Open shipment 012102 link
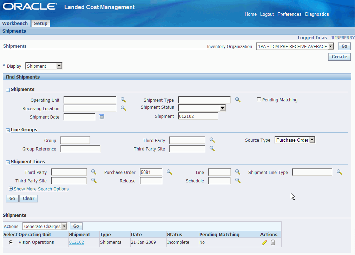Screen dimensions: 355x255 (x=77, y=242)
